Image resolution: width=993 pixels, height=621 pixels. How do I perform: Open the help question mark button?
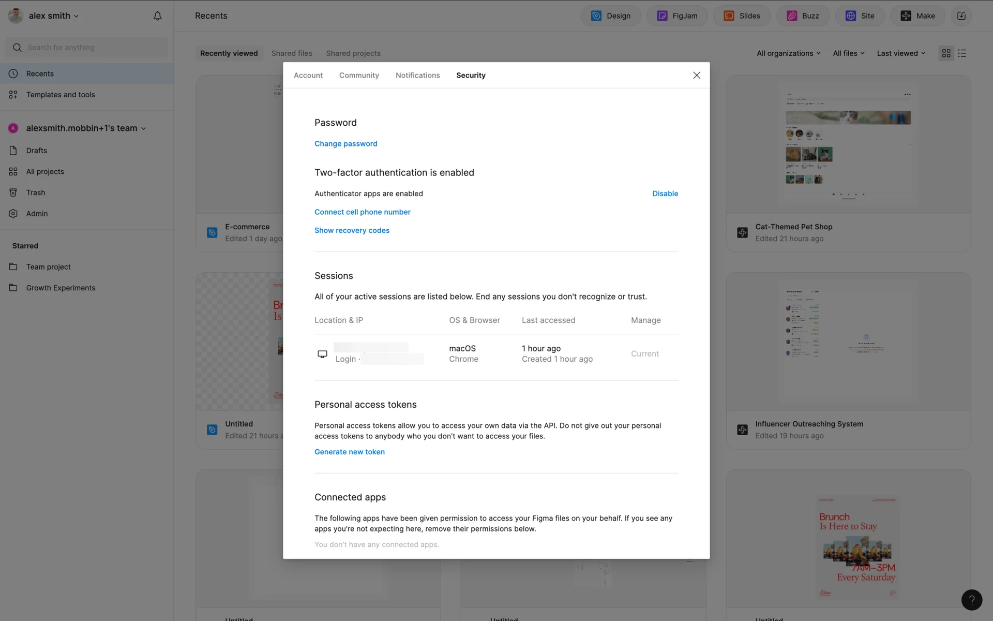(x=971, y=600)
